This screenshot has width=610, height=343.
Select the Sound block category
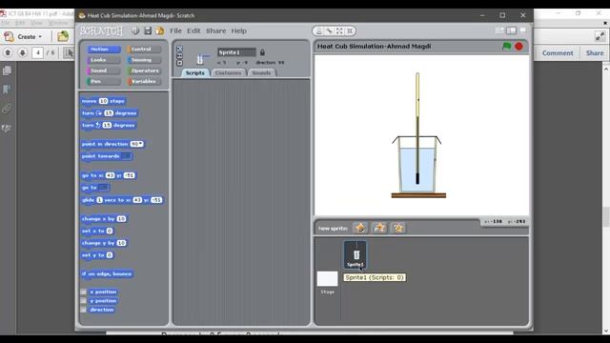(104, 71)
